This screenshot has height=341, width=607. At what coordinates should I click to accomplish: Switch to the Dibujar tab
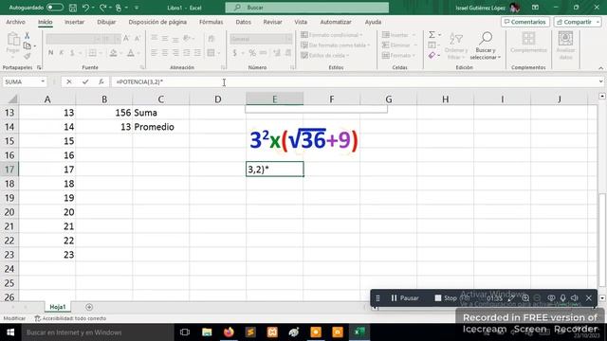coord(106,22)
